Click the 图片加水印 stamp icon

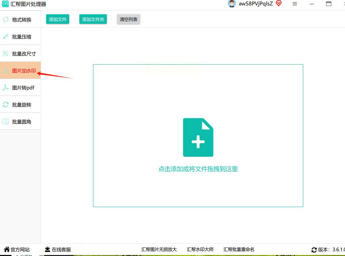tap(6, 71)
